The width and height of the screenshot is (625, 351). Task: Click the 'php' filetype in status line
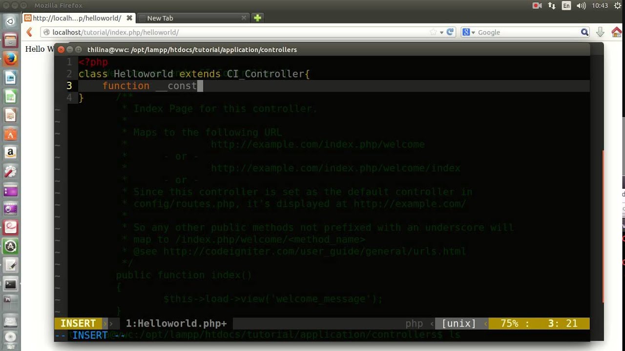tap(414, 323)
